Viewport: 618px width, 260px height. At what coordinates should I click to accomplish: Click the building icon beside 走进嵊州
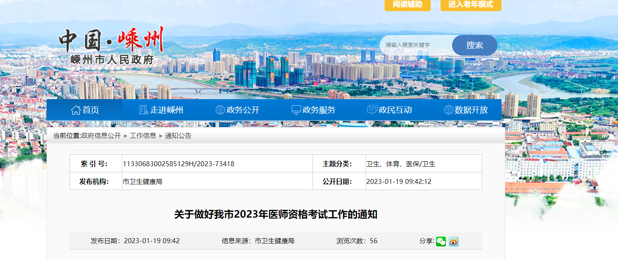(144, 110)
